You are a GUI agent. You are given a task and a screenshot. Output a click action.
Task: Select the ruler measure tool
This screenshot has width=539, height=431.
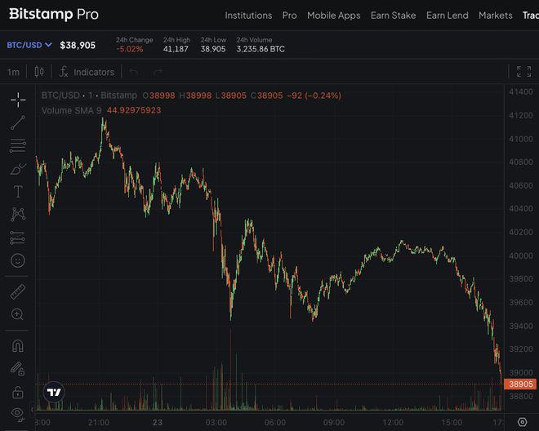(18, 291)
